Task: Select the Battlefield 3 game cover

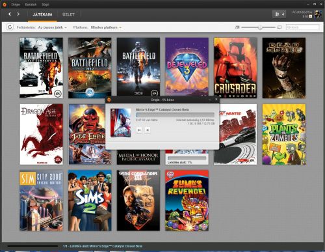Action: coord(138,67)
